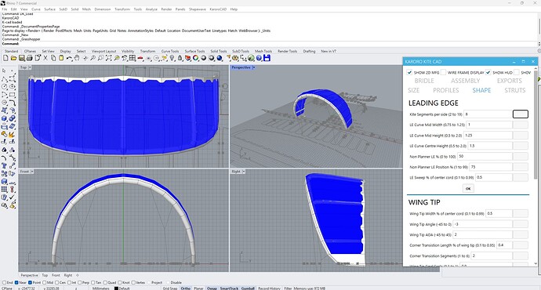Select the arrow pointer tool in left sidebar
Screen dimensions: 541x290
pyautogui.click(x=4, y=71)
